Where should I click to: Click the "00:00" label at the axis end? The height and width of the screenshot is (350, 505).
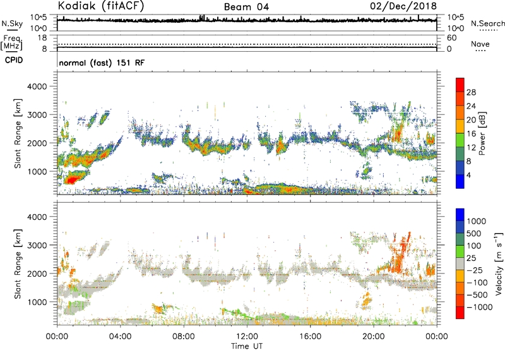(437, 337)
